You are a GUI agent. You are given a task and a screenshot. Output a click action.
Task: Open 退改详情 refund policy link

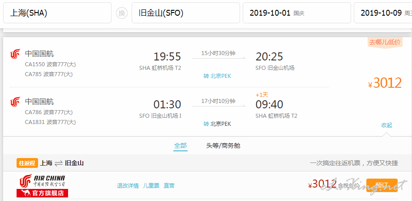coord(128,186)
